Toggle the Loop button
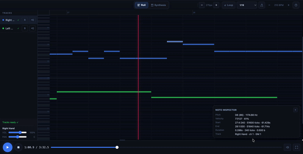 tap(228, 5)
